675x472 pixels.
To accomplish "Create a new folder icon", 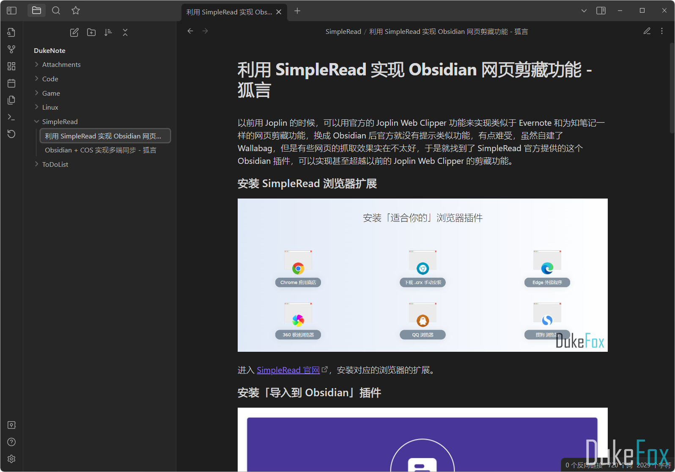I will [x=91, y=32].
